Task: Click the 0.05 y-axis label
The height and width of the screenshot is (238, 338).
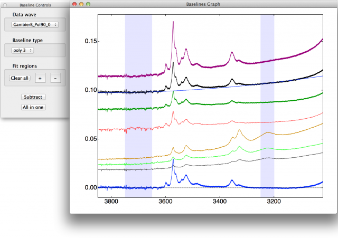Action: (91, 139)
